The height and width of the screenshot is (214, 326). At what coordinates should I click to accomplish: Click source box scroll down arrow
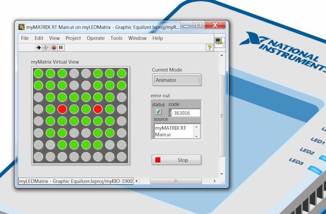(196, 136)
